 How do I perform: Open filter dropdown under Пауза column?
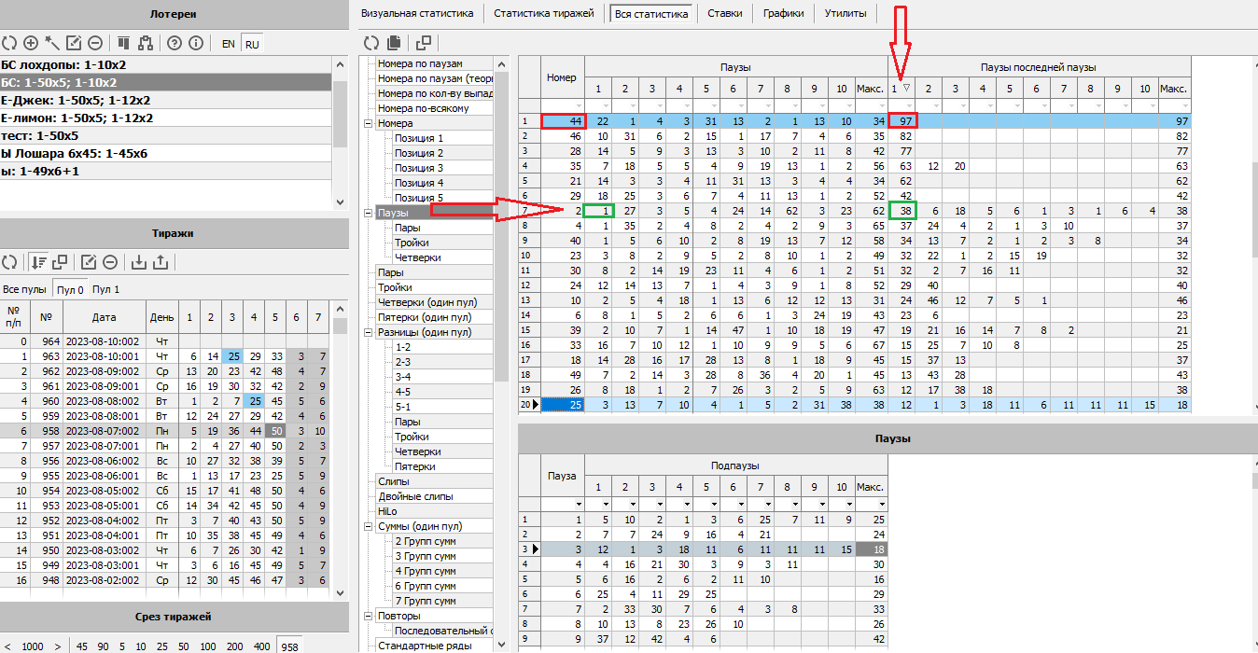tap(579, 504)
